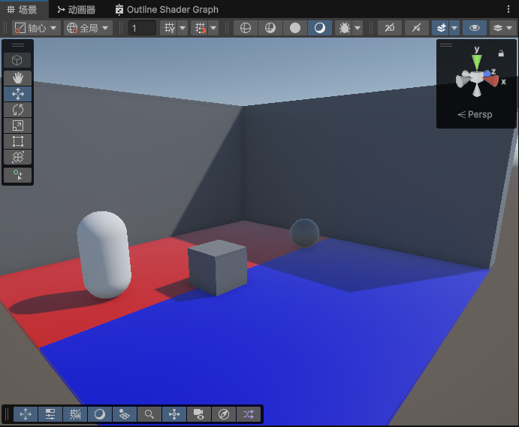
Task: Click the magnifier search icon in the bottom overlay
Action: (x=149, y=414)
